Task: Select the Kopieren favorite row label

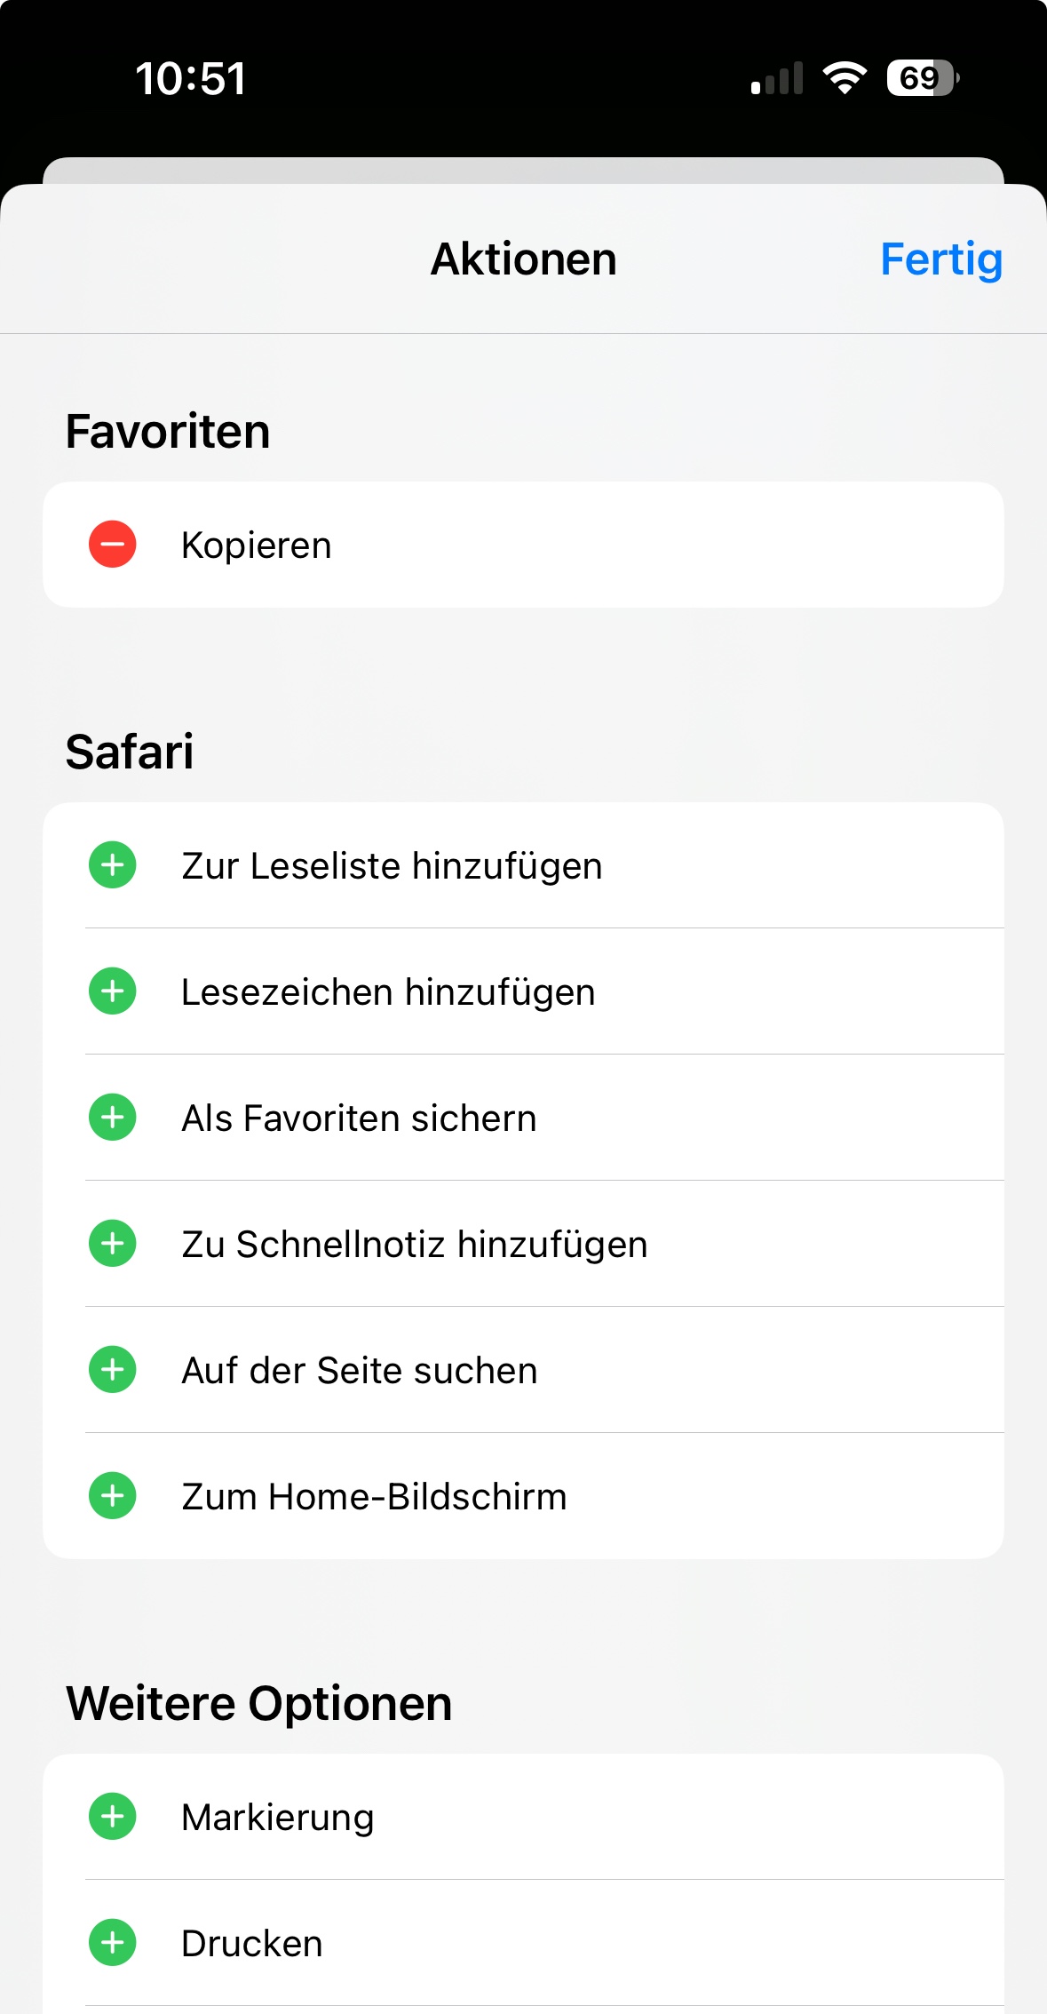Action: [x=257, y=545]
